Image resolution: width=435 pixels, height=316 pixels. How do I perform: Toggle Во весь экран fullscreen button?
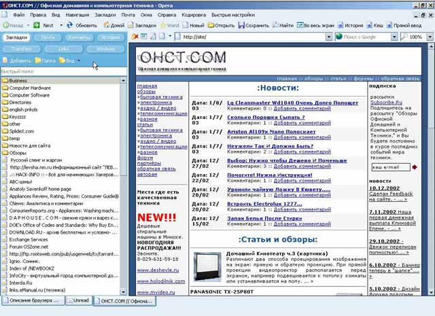click(315, 25)
